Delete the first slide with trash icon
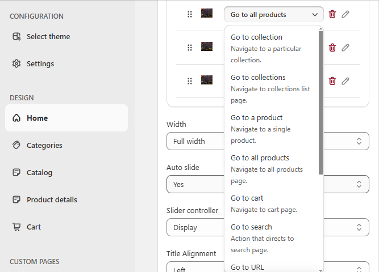Image resolution: width=379 pixels, height=272 pixels. [x=332, y=14]
